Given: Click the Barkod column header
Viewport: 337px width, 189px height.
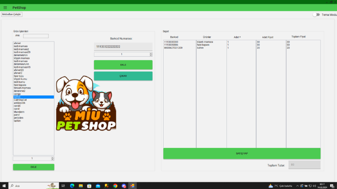Looking at the screenshot, I should point(174,37).
